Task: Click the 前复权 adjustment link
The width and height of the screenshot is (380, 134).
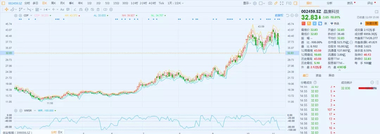Action: tap(279, 15)
